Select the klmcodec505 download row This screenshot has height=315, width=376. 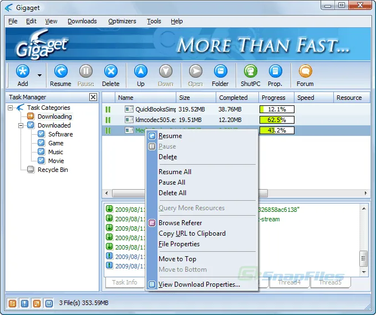point(236,120)
